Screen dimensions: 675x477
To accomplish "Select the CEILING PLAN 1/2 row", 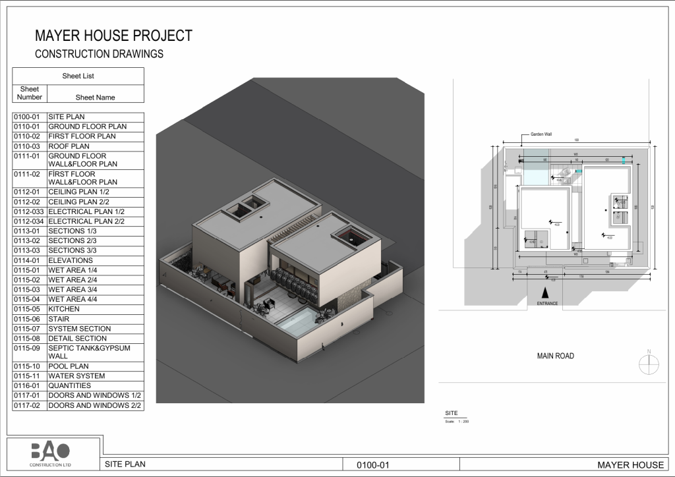I will pos(78,192).
